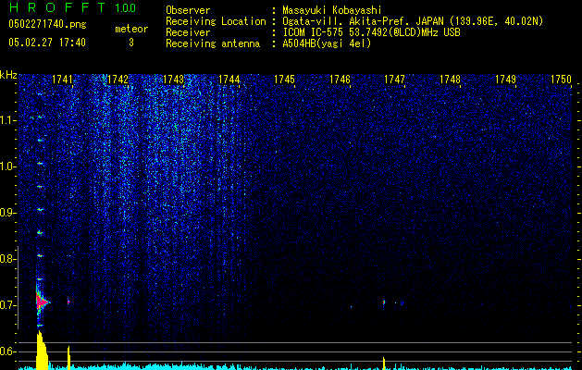582x370 pixels.
Task: Click the word meteor label
Action: (x=131, y=29)
